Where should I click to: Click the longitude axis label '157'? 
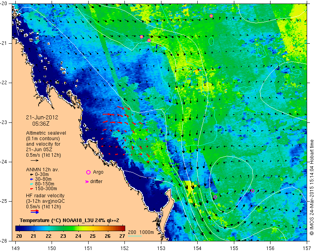(x=307, y=248)
